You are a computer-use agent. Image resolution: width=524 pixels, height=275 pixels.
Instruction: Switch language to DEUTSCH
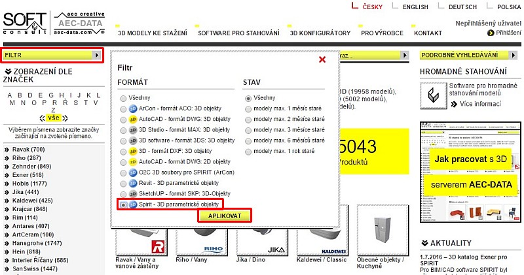click(x=462, y=7)
